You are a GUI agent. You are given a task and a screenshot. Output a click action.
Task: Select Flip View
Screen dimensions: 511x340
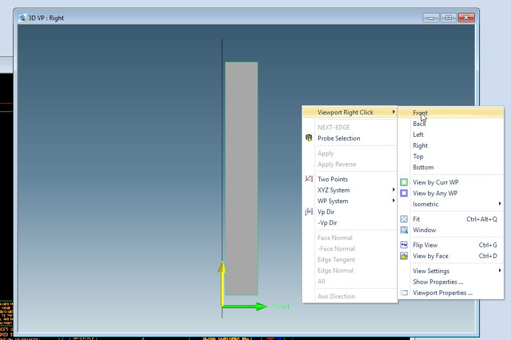451,245
